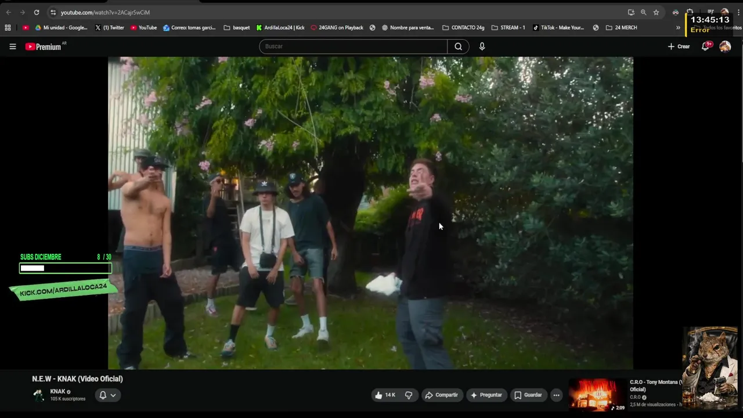Reload the page in the browser
Viewport: 743px width, 418px height.
pos(37,12)
